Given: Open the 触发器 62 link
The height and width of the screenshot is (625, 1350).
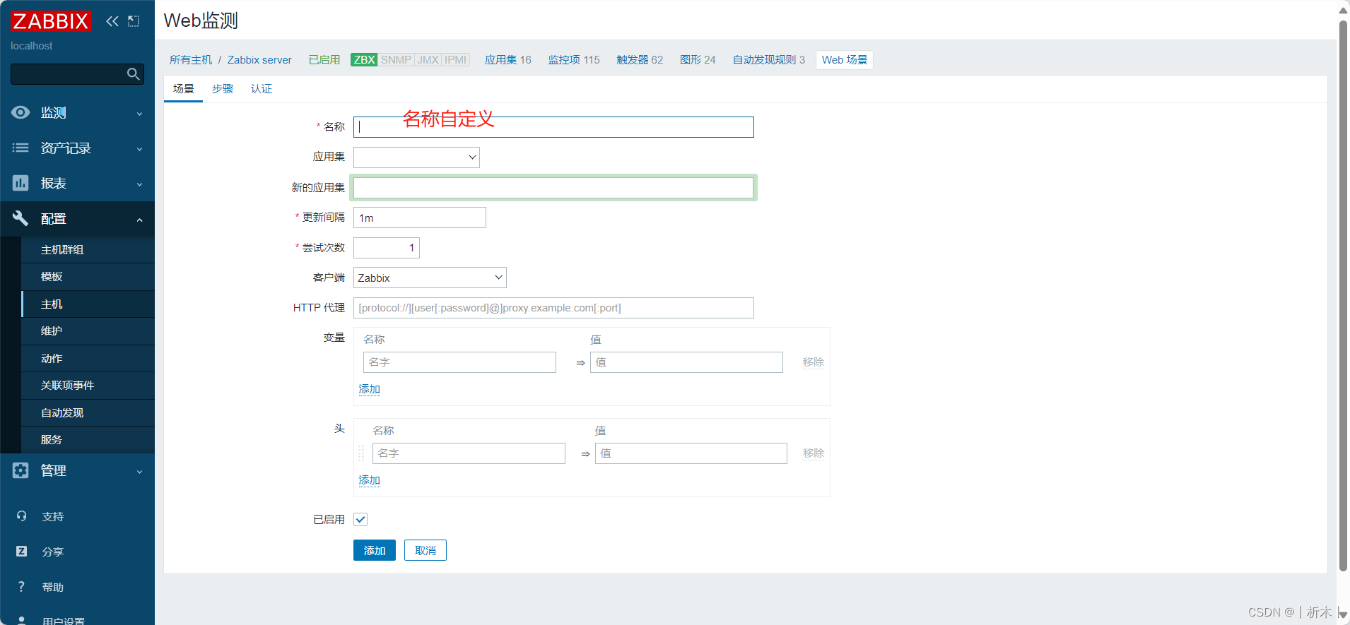Looking at the screenshot, I should pos(640,60).
